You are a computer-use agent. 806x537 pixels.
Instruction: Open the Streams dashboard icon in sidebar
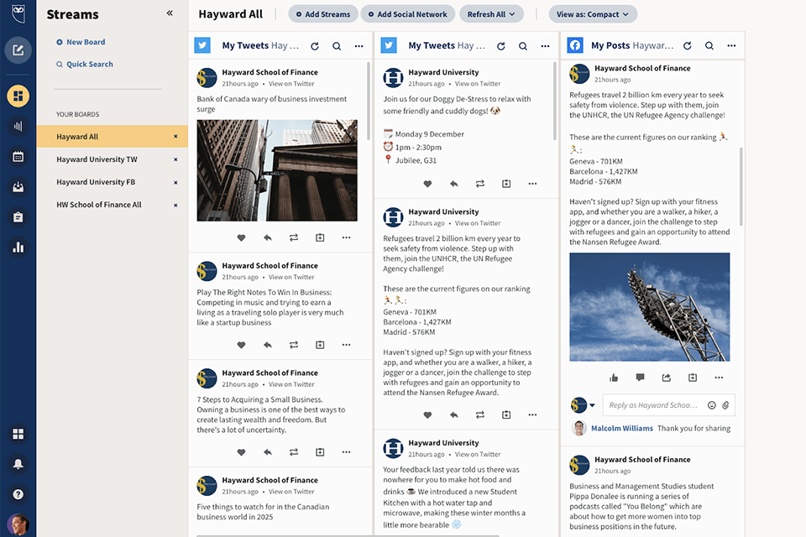tap(18, 96)
